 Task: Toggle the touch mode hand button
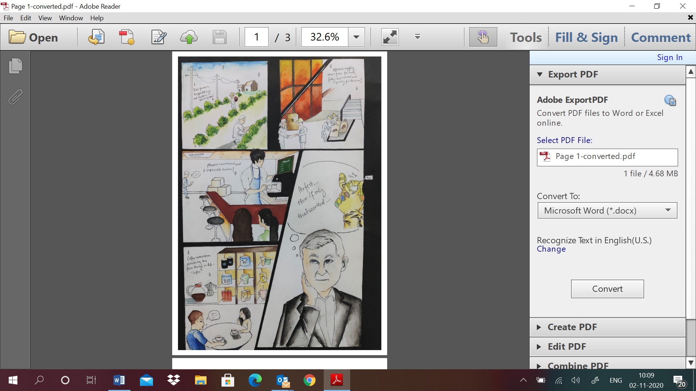(483, 37)
